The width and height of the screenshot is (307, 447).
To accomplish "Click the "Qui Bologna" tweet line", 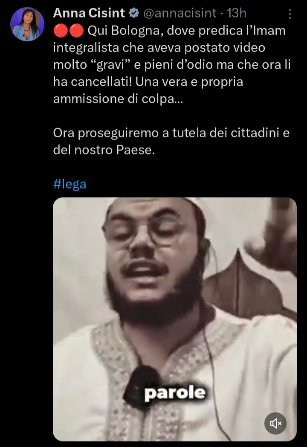I will 169,31.
